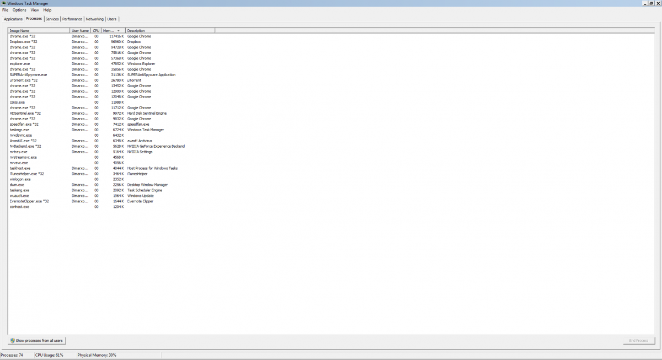Sort by Image Name column header
Viewport: 662px width, 360px height.
(x=39, y=31)
